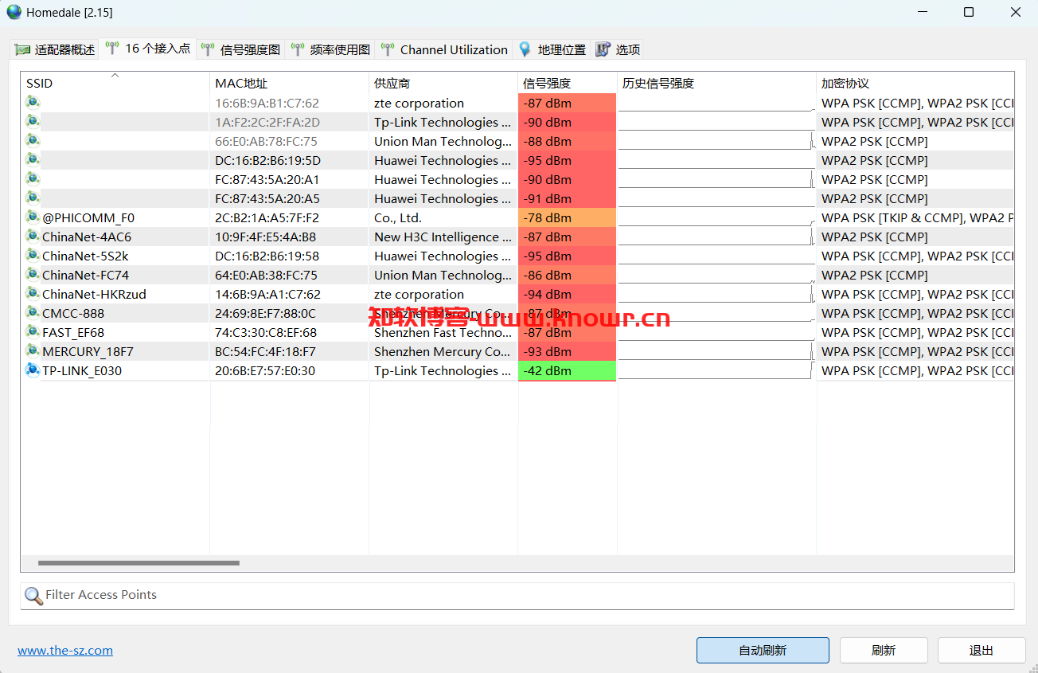Click the network icon of ChinaNet-FC74 row
1038x673 pixels.
tap(33, 274)
